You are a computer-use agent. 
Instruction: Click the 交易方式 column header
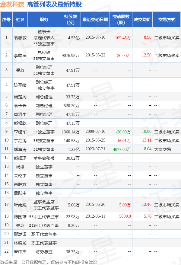coord(167,20)
